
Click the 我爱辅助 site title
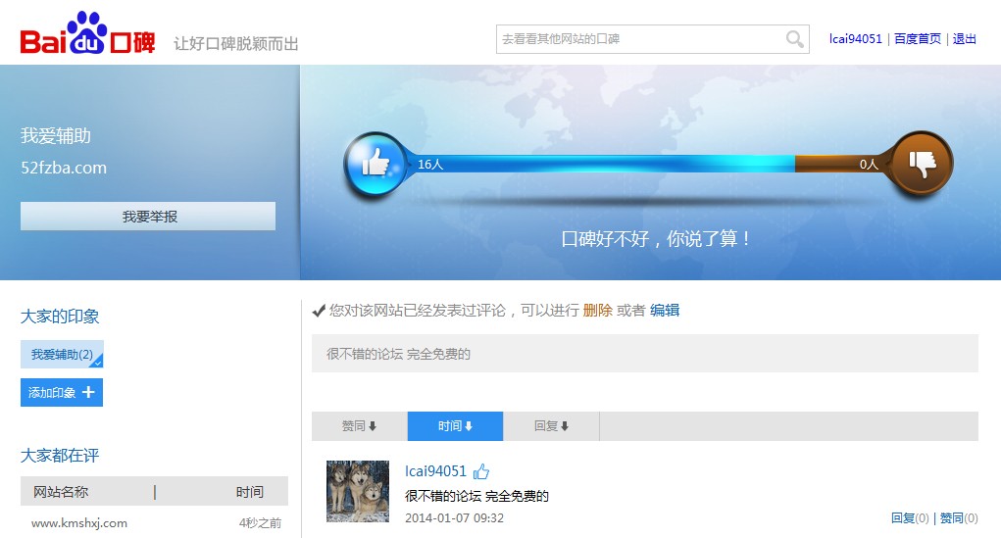point(56,136)
